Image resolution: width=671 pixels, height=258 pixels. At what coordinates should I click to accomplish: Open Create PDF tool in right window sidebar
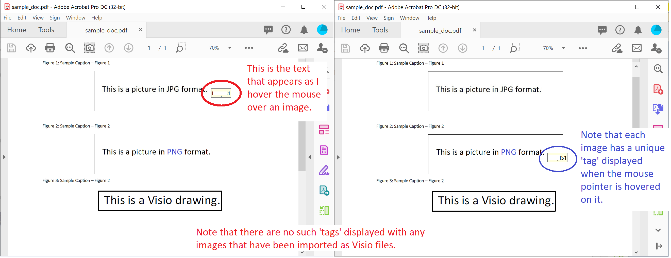[x=658, y=89]
